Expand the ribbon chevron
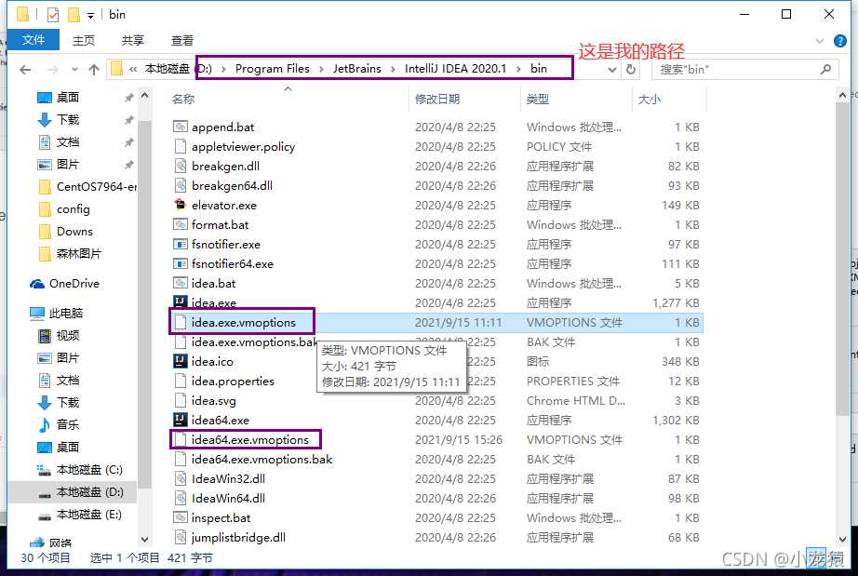The height and width of the screenshot is (576, 858). point(820,41)
